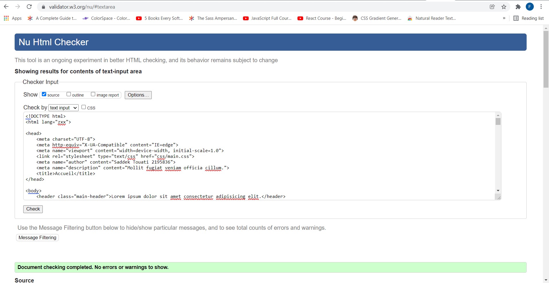Uncheck the source checkbox

click(44, 94)
